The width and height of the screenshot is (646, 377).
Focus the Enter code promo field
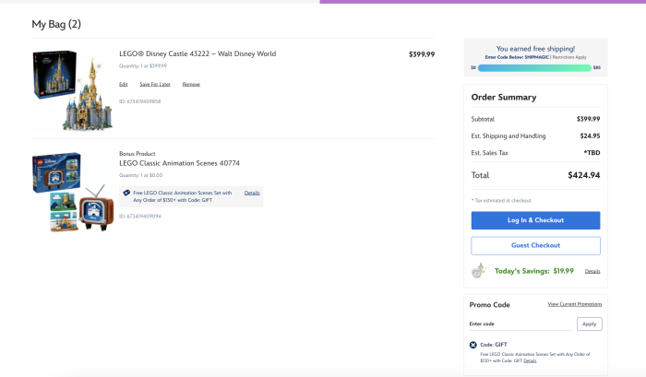(520, 324)
